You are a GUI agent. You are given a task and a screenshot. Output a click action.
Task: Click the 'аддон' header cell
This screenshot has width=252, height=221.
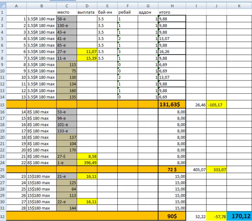(148, 12)
